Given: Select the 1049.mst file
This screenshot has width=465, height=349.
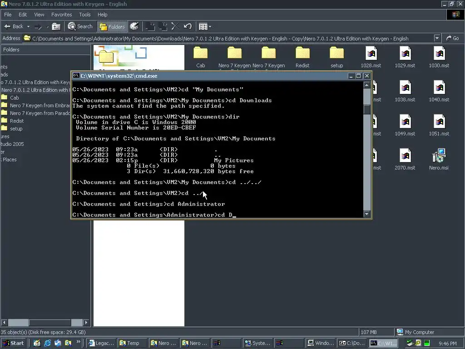Looking at the screenshot, I should [405, 125].
